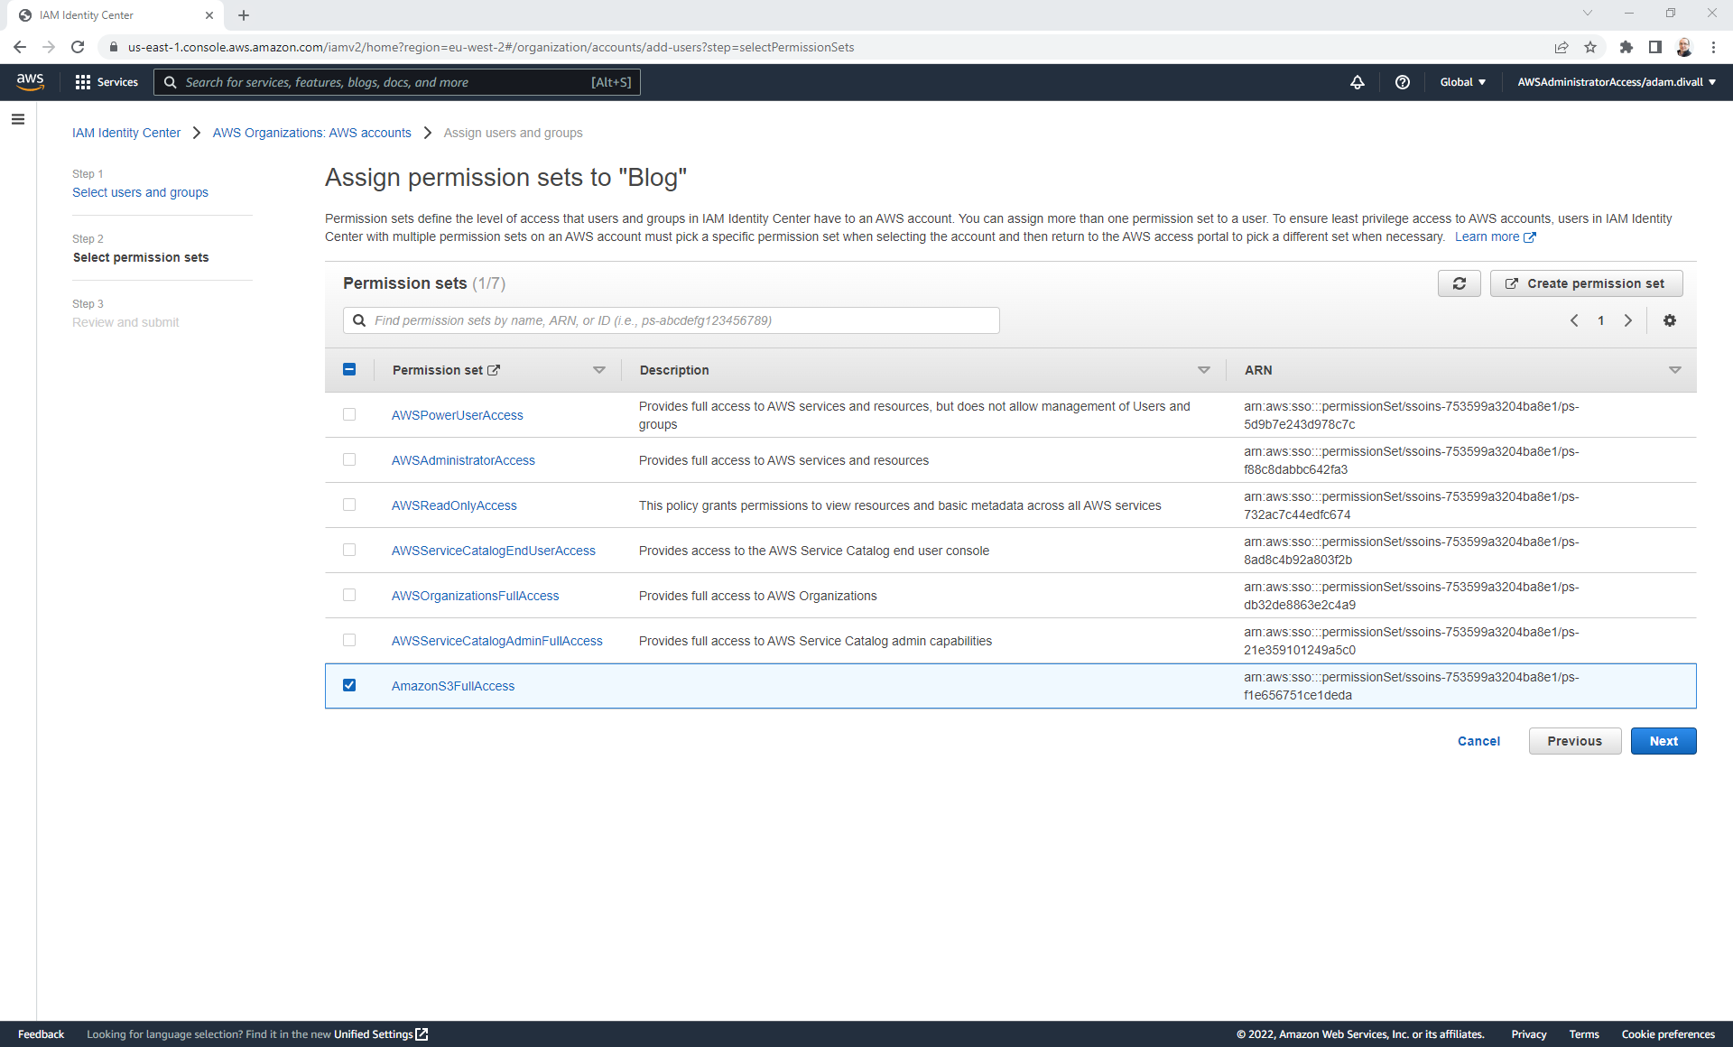
Task: Toggle the side navigation hamburger menu
Action: (17, 119)
